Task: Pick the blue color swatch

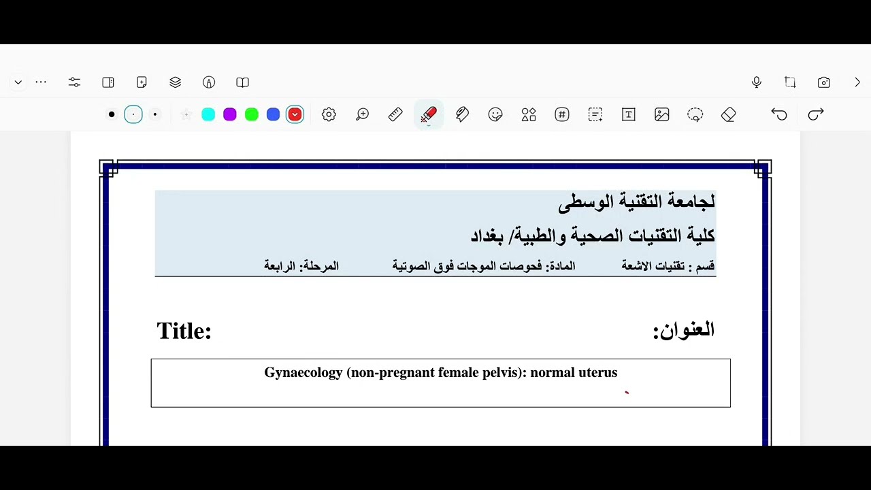Action: 274,114
